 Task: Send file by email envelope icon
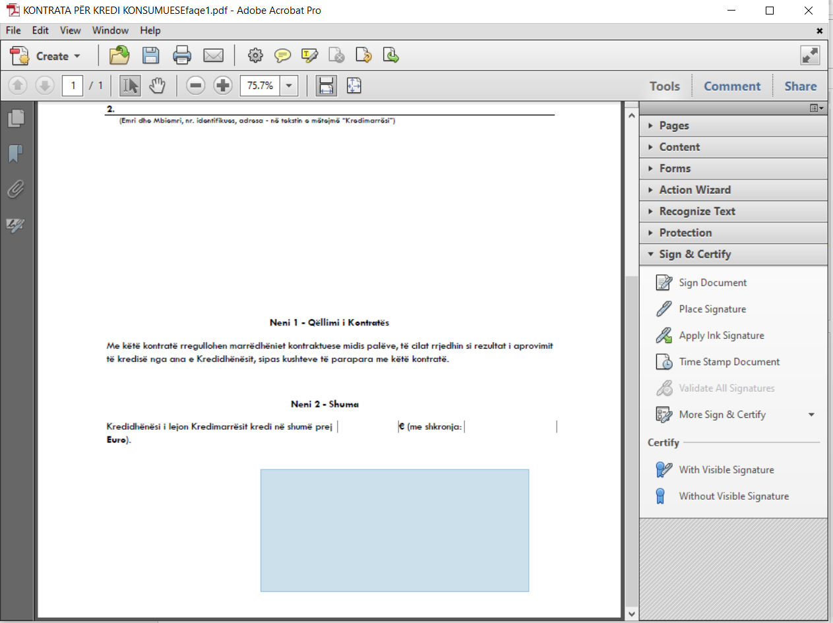[213, 55]
